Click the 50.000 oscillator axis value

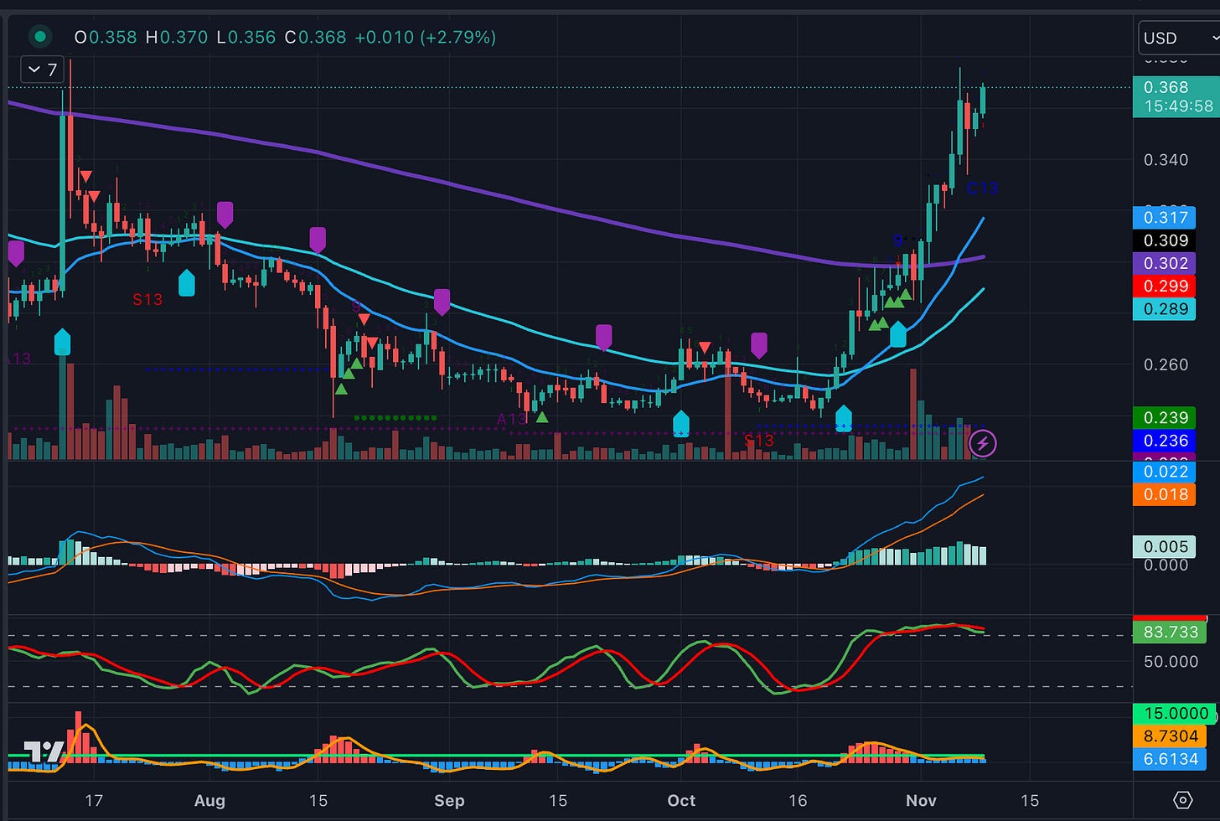point(1171,661)
